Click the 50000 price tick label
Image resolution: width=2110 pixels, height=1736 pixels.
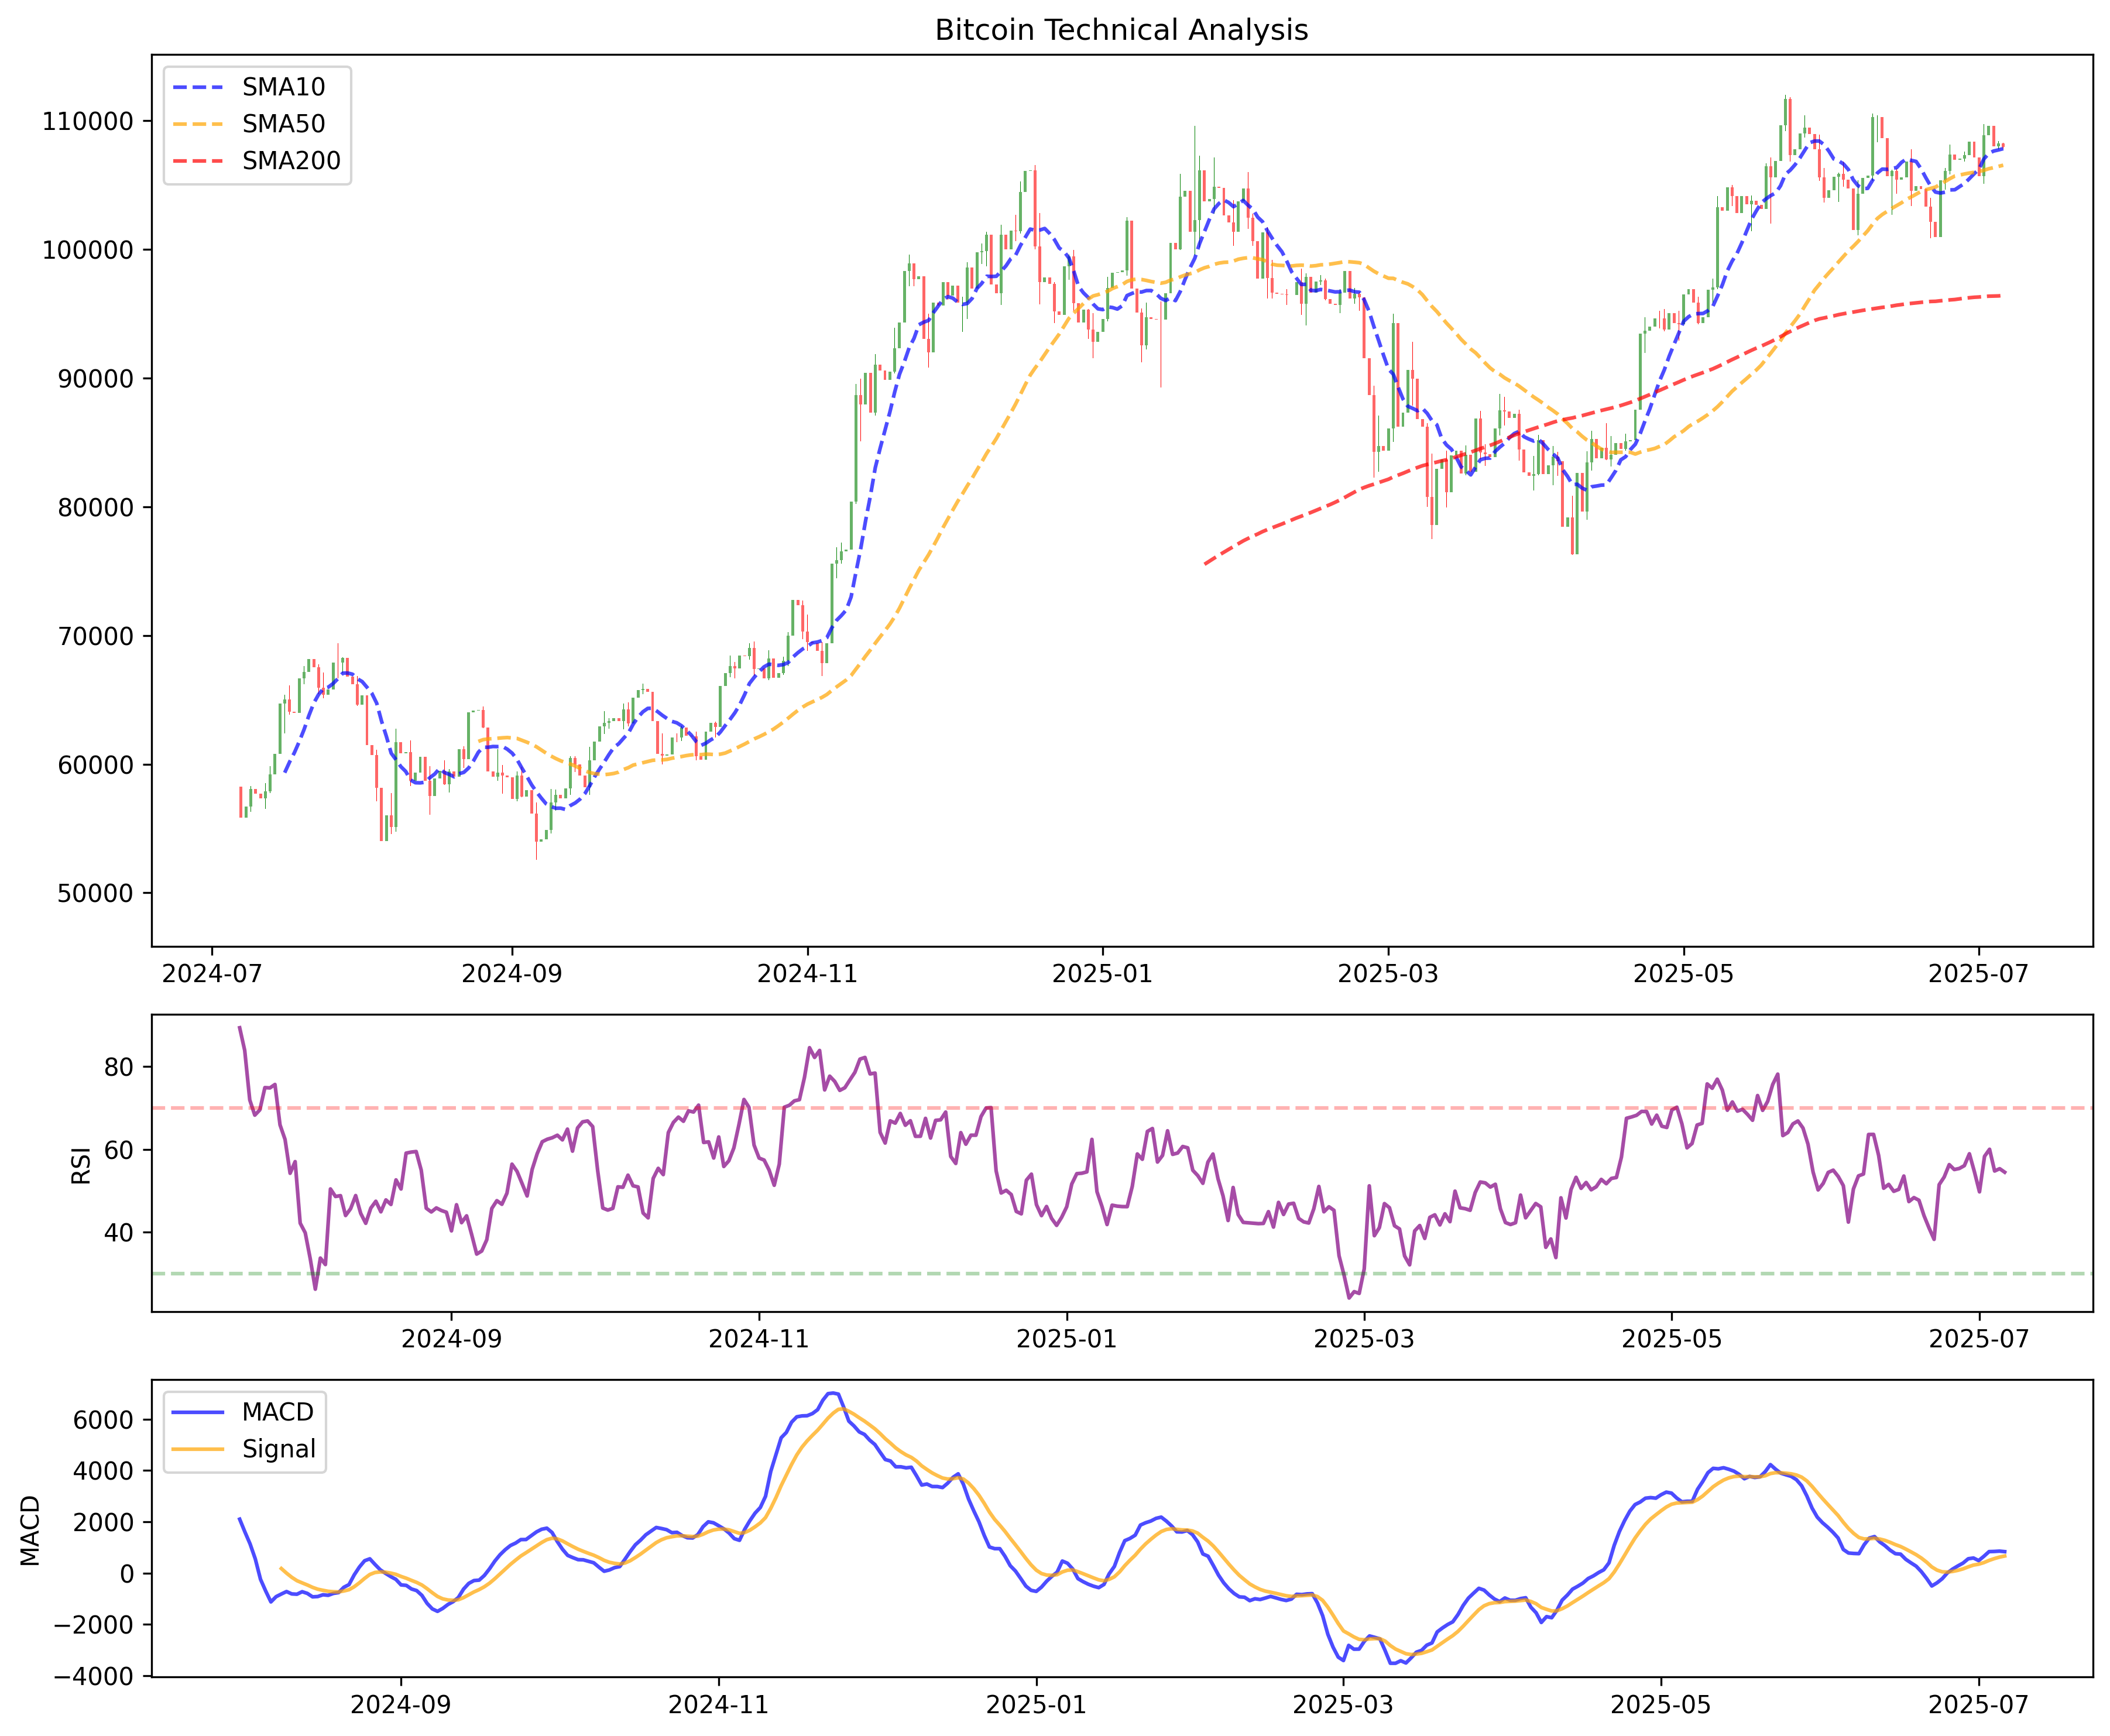pyautogui.click(x=94, y=894)
